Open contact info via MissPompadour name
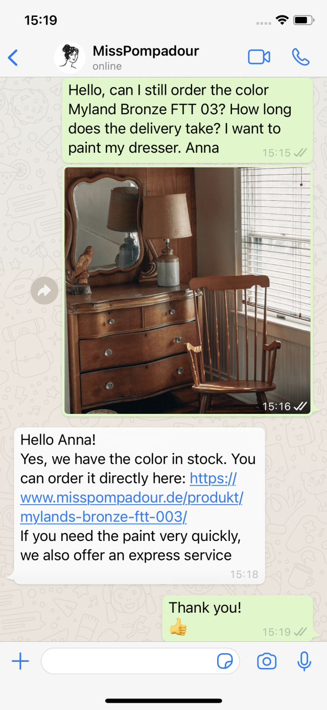This screenshot has height=710, width=327. pyautogui.click(x=146, y=51)
